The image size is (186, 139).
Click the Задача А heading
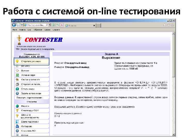[x=111, y=54]
